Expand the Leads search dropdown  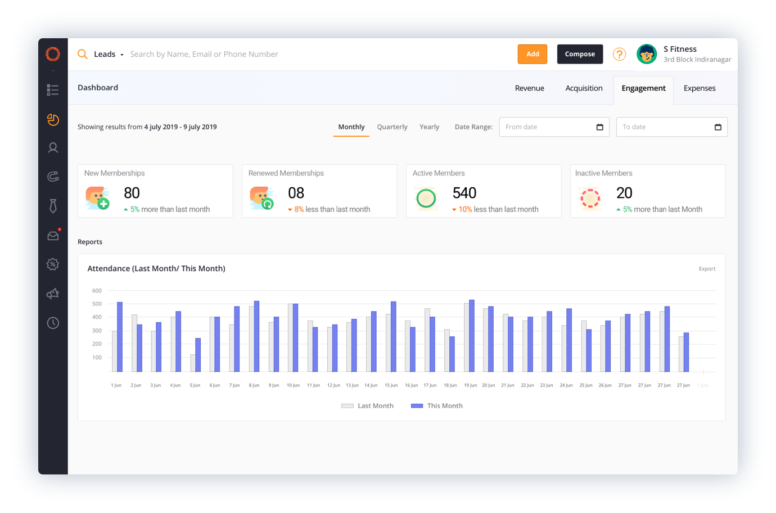pyautogui.click(x=109, y=55)
